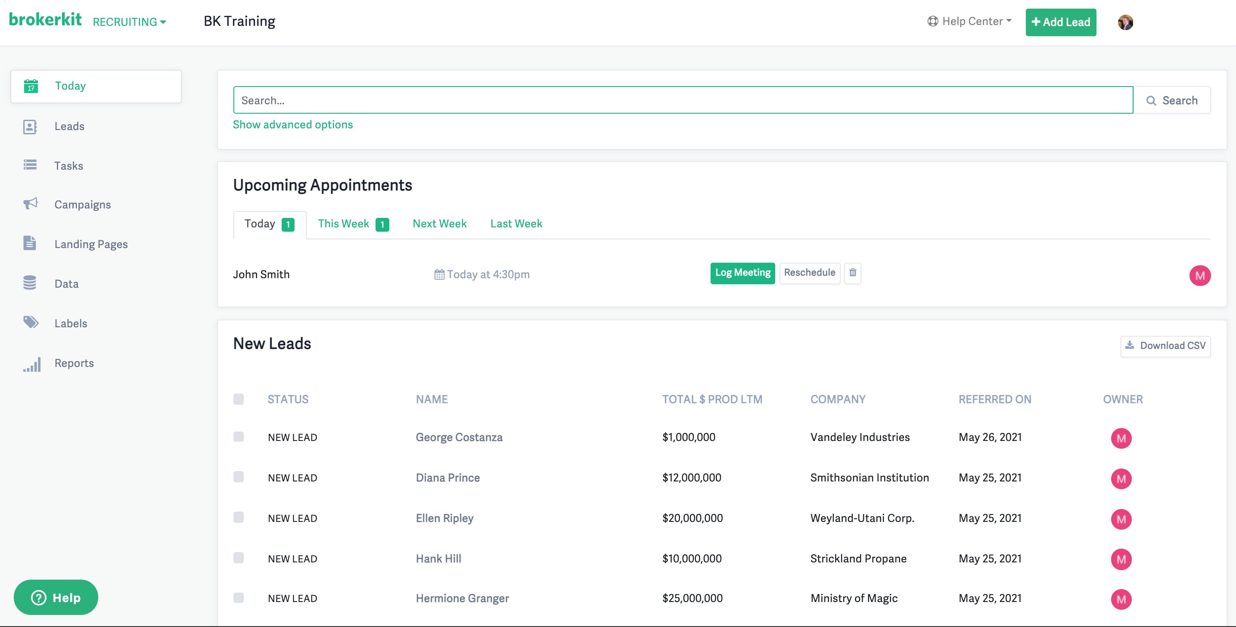This screenshot has height=627, width=1236.
Task: Click the John Smith appointment name
Action: point(261,274)
